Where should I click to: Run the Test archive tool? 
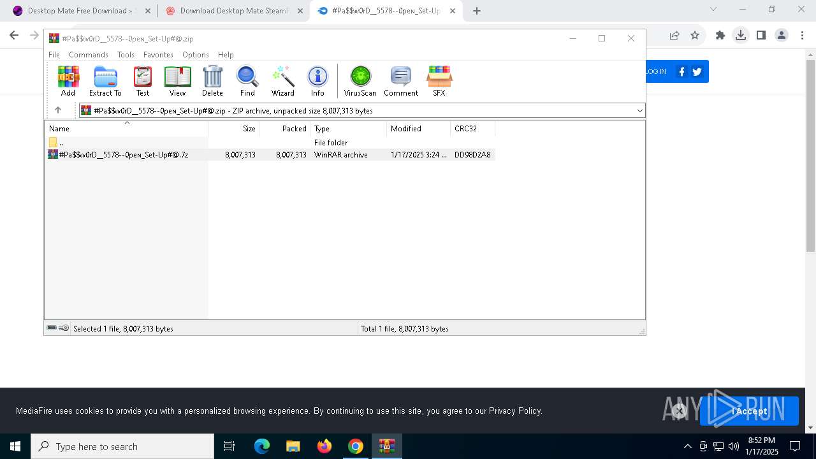[x=143, y=81]
